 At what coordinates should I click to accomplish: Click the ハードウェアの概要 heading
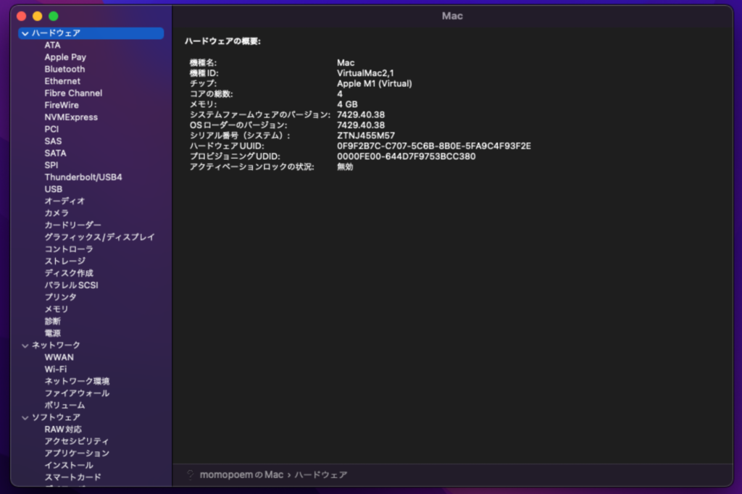[222, 41]
